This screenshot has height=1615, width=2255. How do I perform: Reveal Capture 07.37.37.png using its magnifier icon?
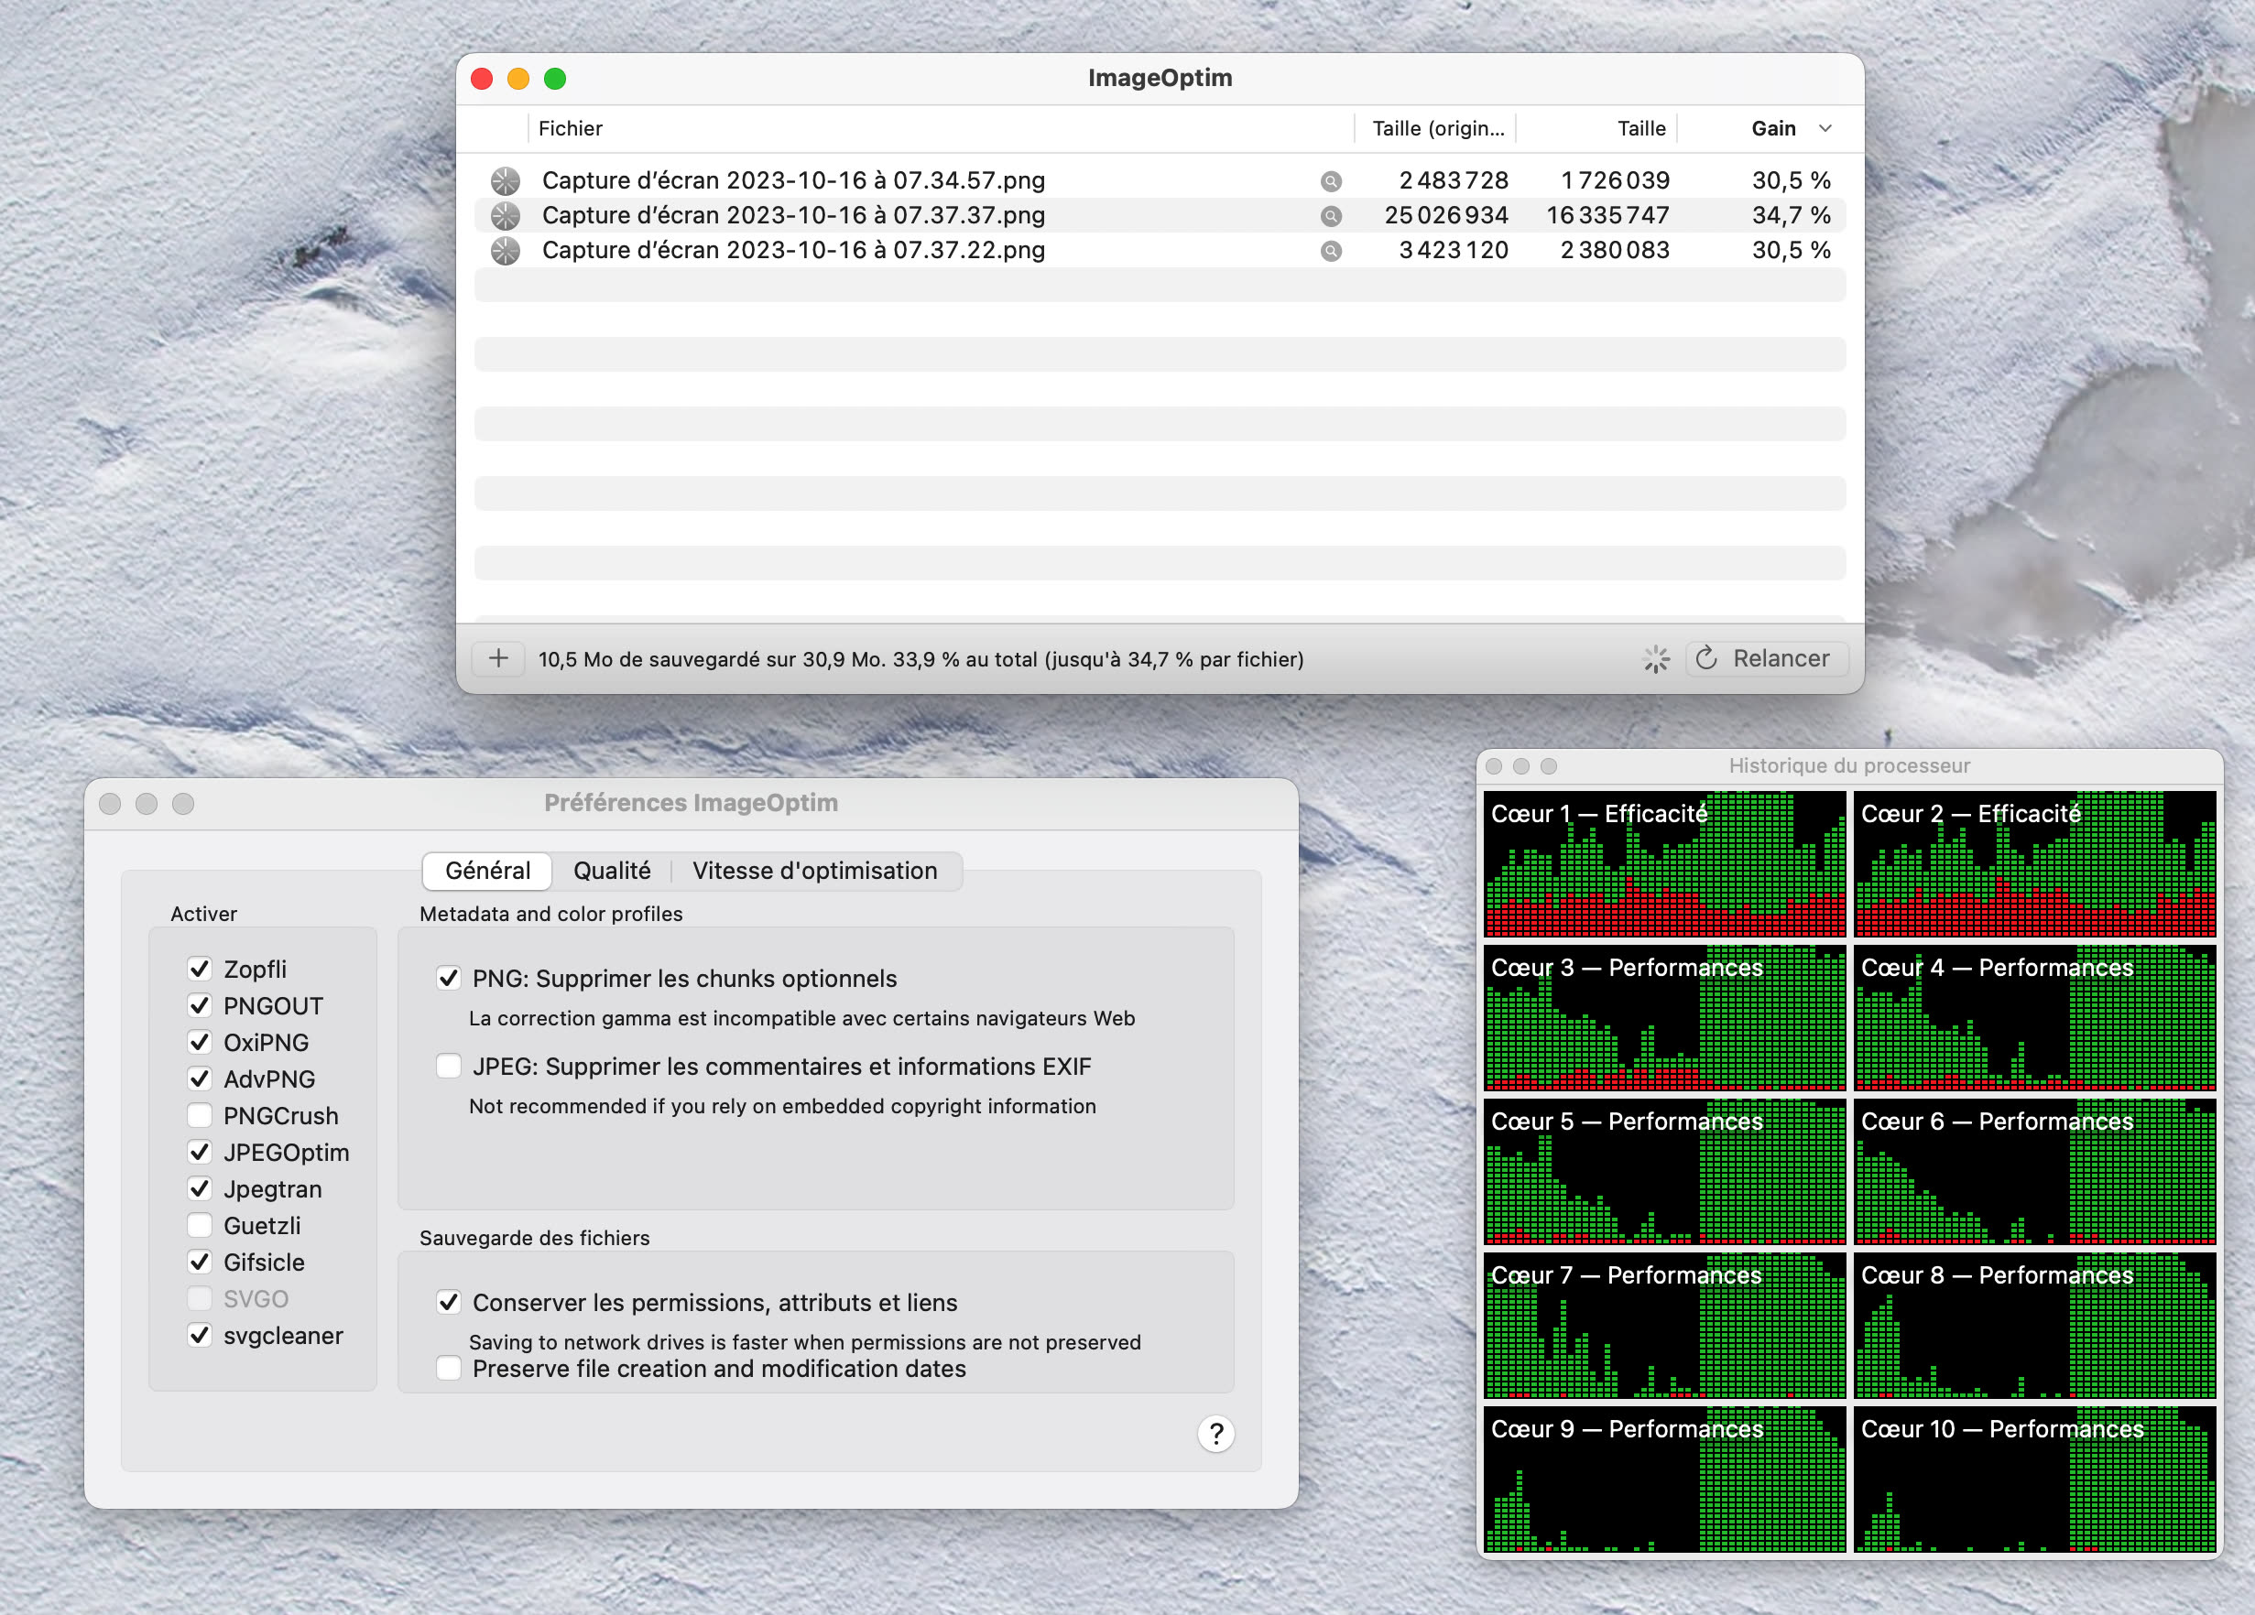pos(1330,216)
